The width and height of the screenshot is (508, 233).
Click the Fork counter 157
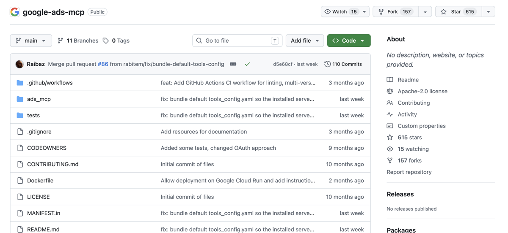pyautogui.click(x=407, y=12)
